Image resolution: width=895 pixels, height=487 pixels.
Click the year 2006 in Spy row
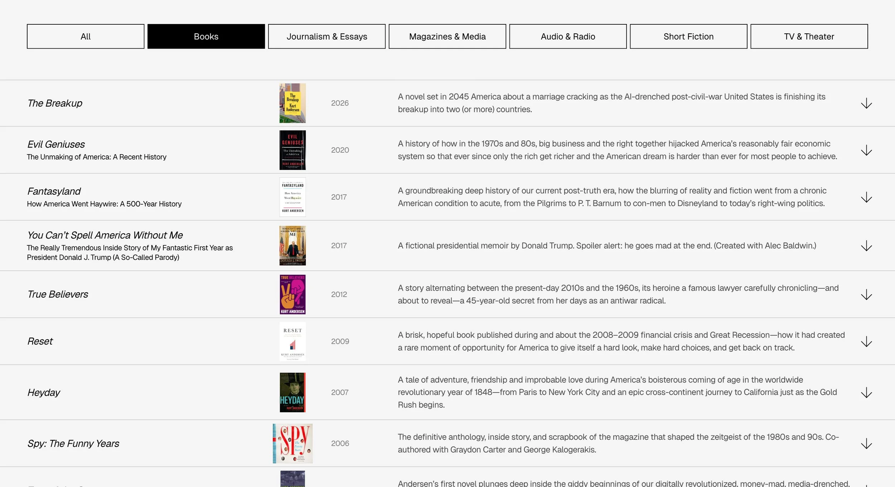pos(340,443)
